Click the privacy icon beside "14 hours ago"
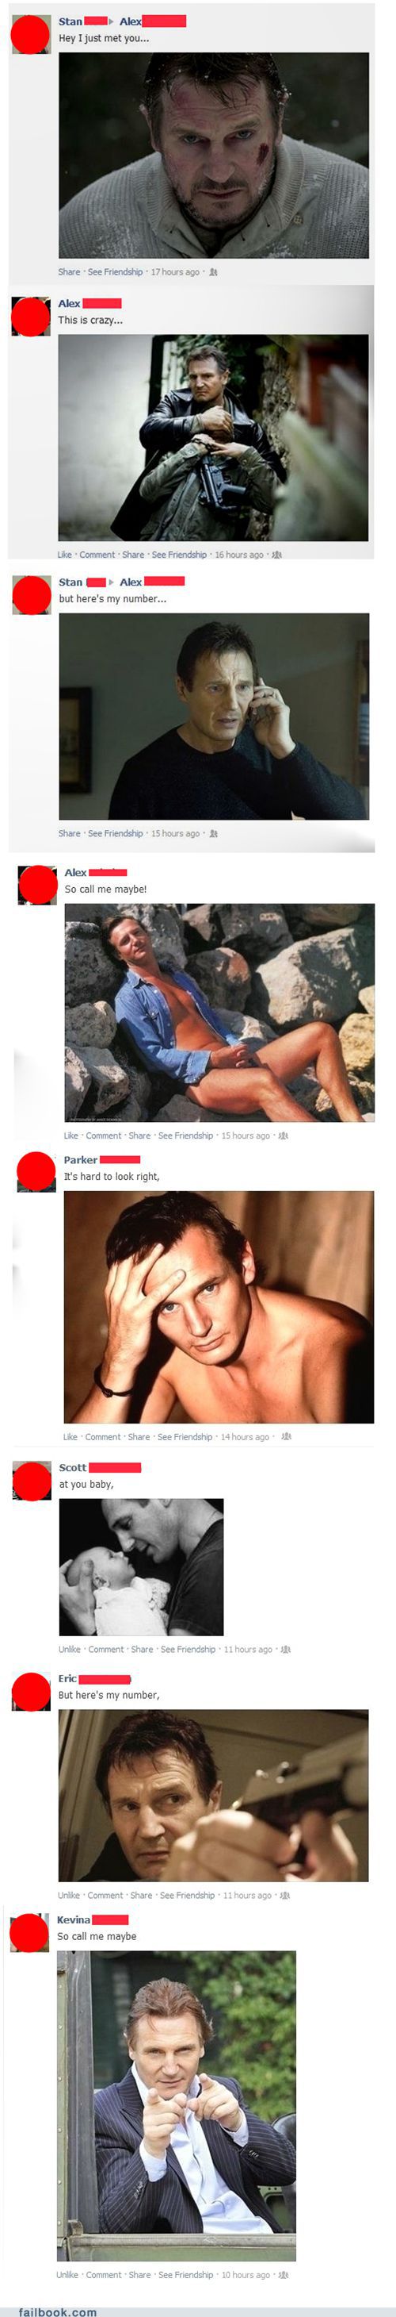This screenshot has height=2317, width=396. [x=286, y=1436]
